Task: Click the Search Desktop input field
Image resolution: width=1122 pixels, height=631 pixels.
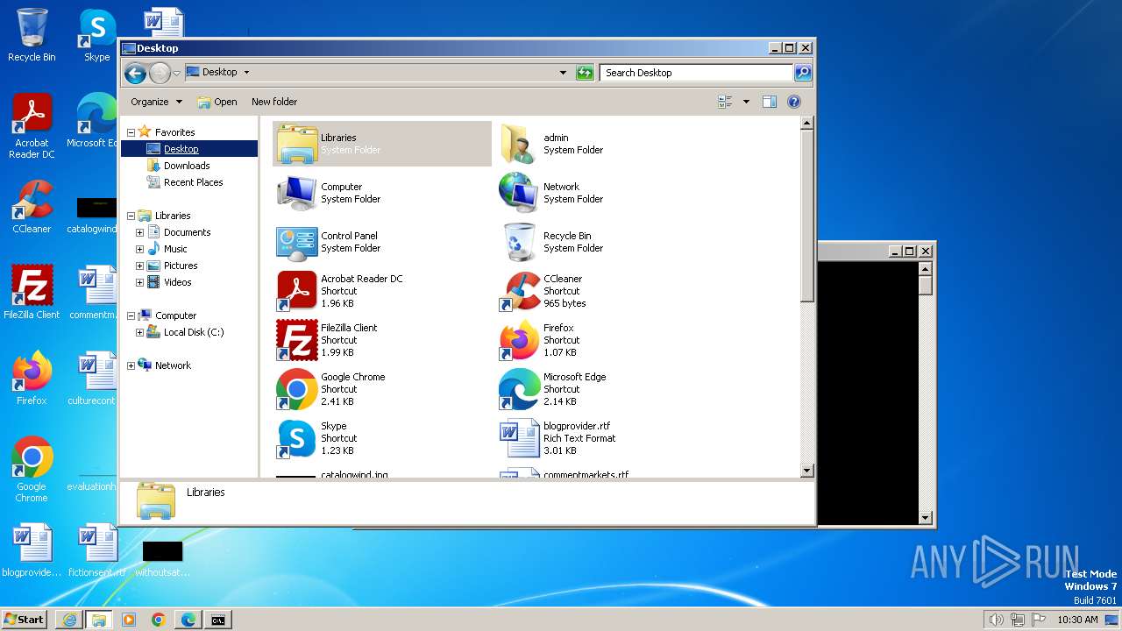Action: pyautogui.click(x=696, y=73)
